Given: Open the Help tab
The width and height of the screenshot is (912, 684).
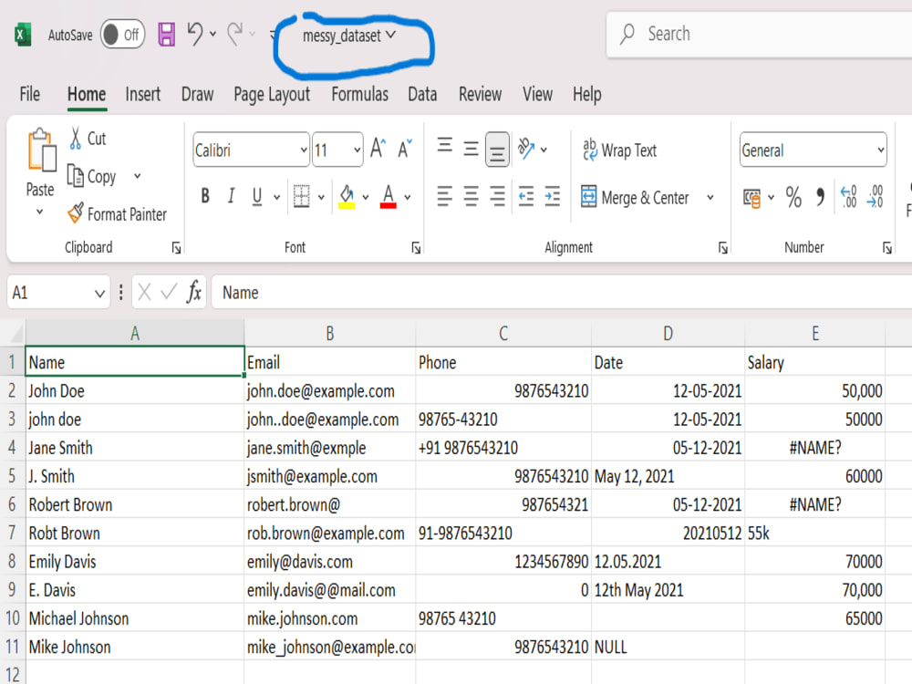Looking at the screenshot, I should [586, 94].
